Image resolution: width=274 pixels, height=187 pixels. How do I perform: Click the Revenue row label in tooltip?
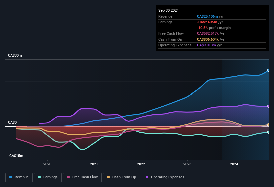(x=165, y=16)
